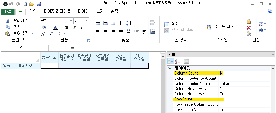The image size is (276, 113).
Task: Align text to center horizontally
Action: tap(105, 31)
